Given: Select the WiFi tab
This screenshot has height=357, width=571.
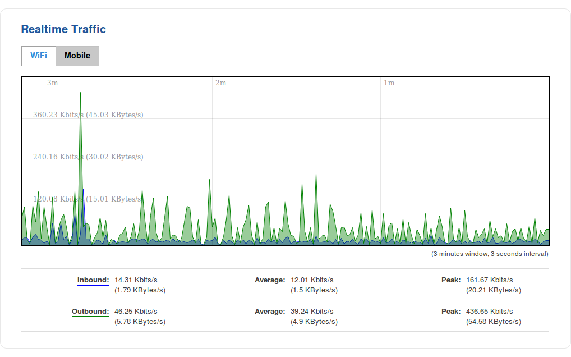Looking at the screenshot, I should 39,56.
